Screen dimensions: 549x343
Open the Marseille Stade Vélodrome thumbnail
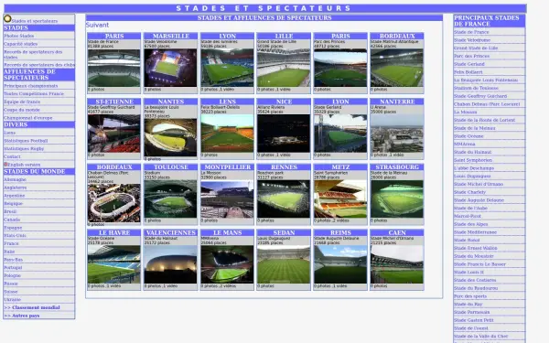[170, 68]
